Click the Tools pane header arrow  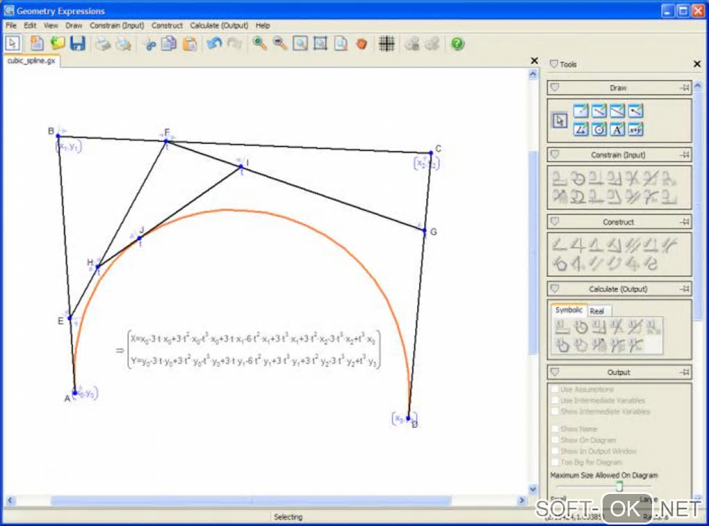554,64
